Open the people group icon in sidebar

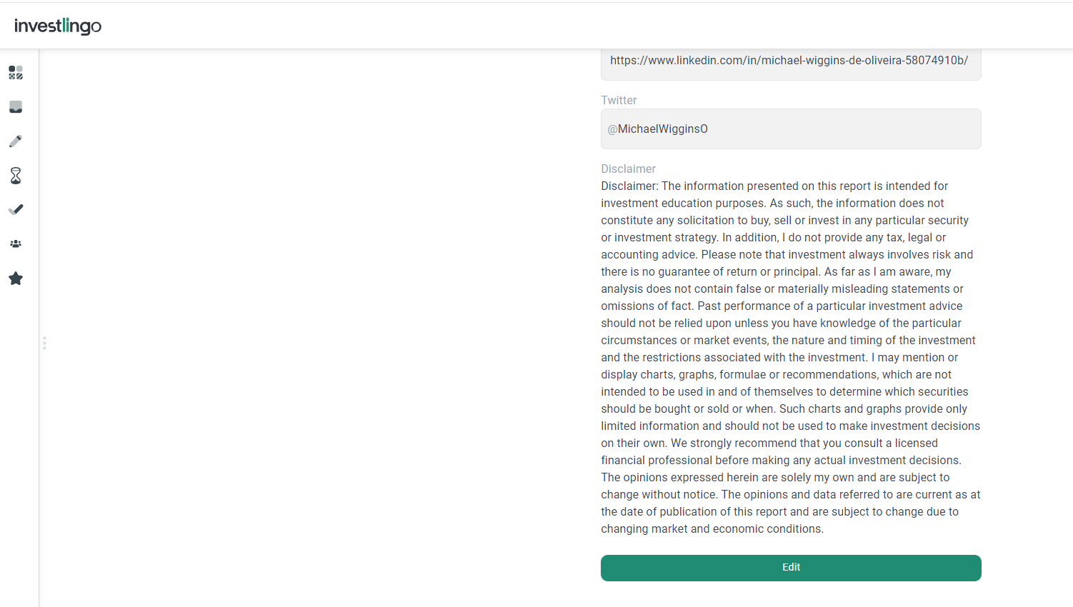tap(16, 244)
